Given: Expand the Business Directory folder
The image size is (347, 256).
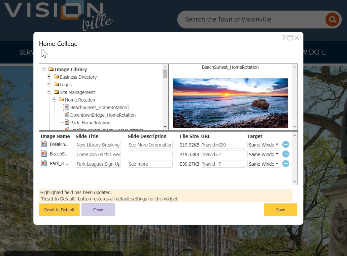Looking at the screenshot, I should tap(49, 77).
